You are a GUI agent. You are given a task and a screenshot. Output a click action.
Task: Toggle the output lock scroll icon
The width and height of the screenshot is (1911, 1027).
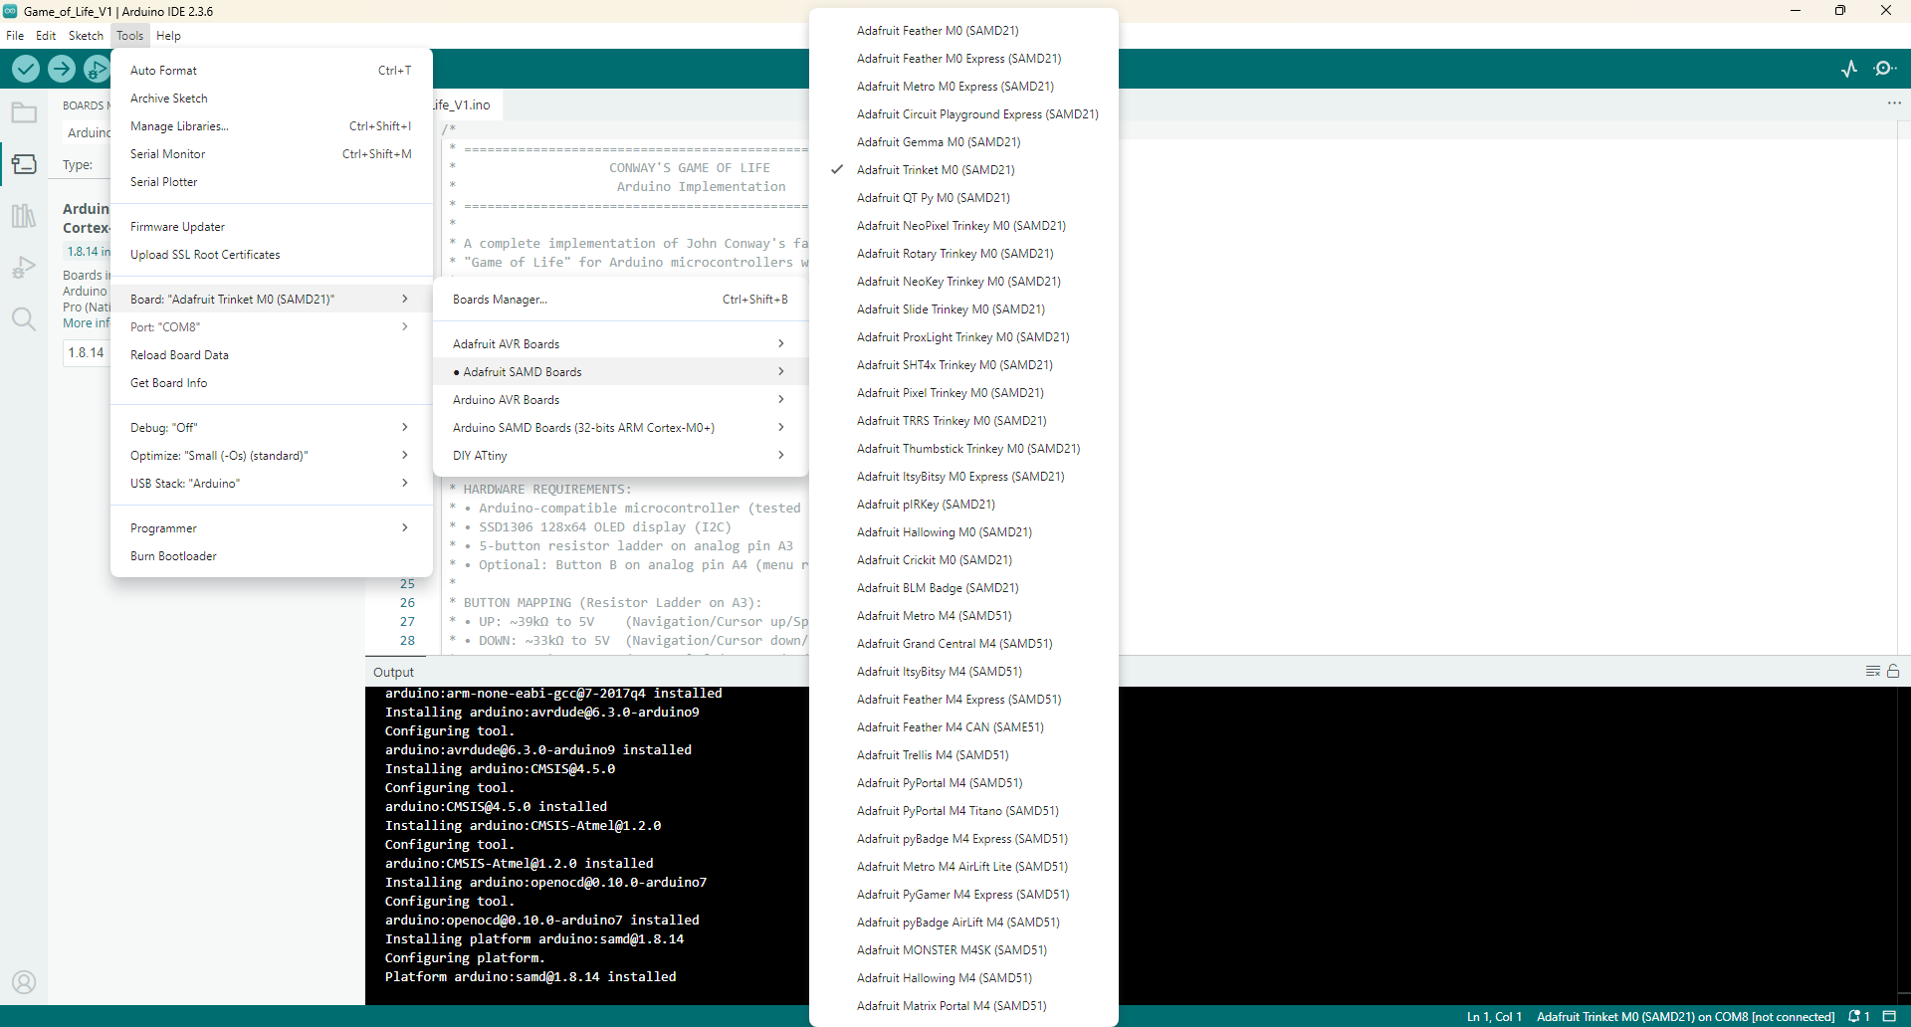tap(1893, 672)
